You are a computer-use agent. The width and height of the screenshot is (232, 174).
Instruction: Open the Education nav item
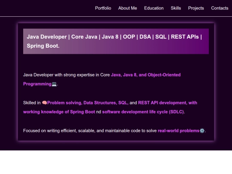point(154,8)
